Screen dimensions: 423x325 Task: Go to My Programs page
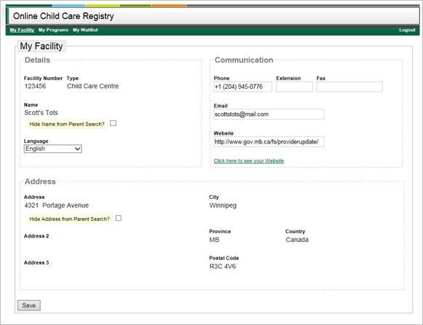tap(53, 30)
